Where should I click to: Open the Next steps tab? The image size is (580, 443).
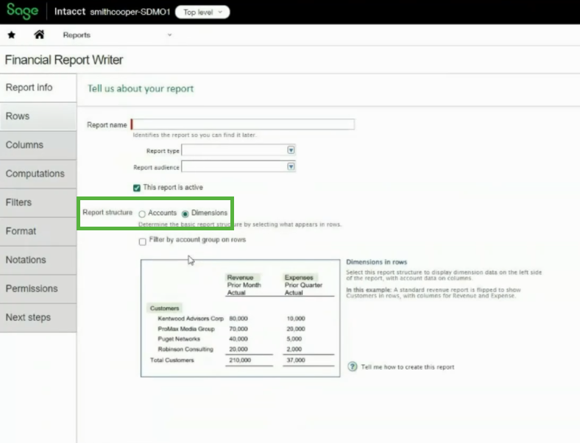pos(38,317)
